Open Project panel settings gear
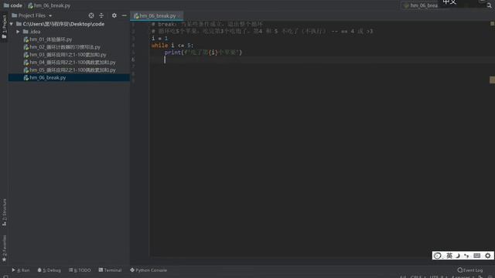The image size is (495, 278). (114, 15)
